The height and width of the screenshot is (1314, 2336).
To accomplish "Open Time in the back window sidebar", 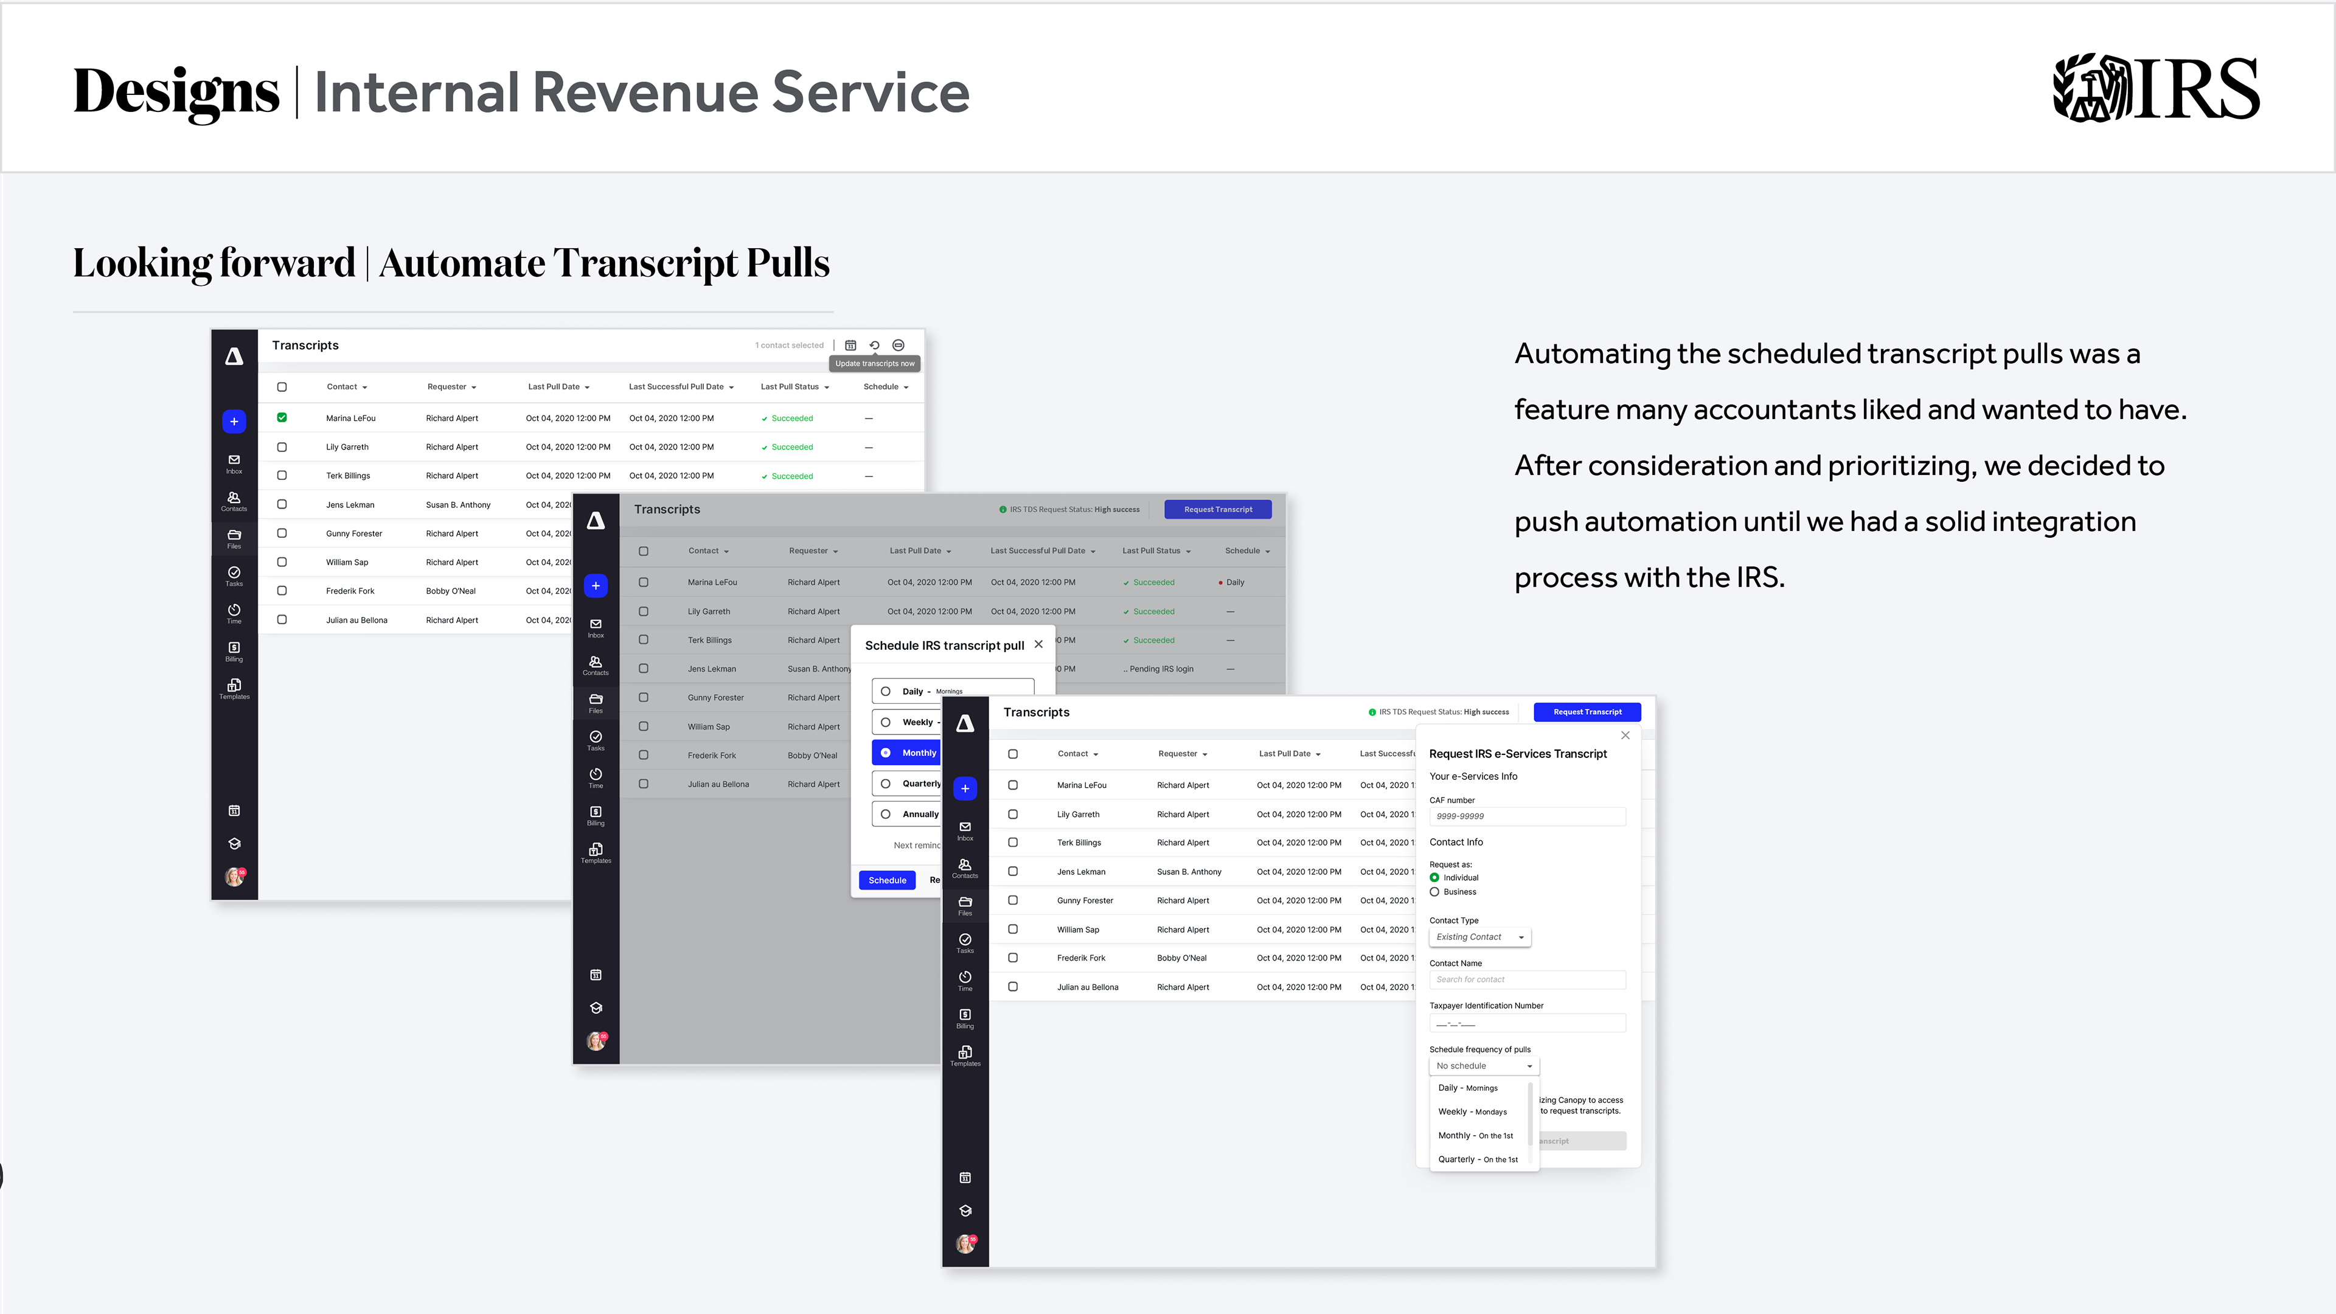I will coord(234,614).
